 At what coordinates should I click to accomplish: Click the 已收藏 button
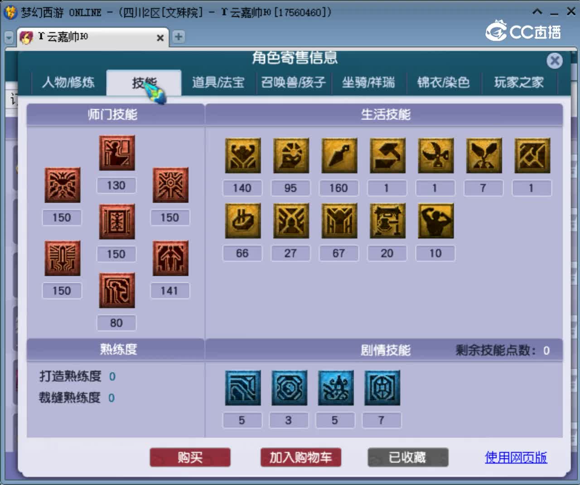pos(408,457)
